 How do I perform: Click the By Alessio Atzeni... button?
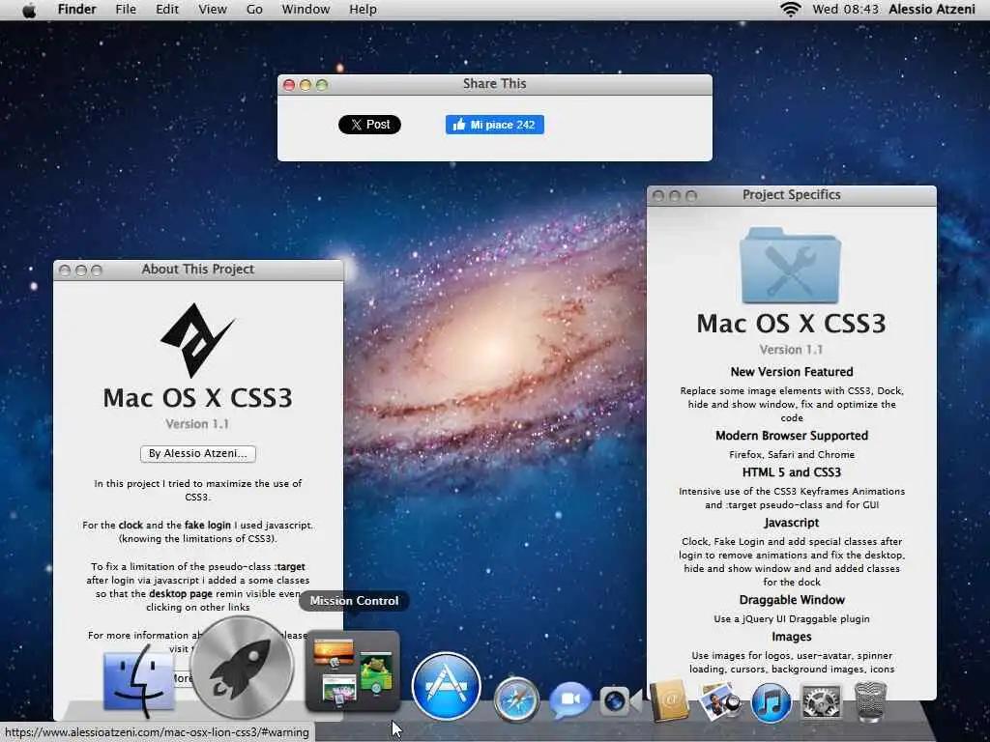click(197, 454)
